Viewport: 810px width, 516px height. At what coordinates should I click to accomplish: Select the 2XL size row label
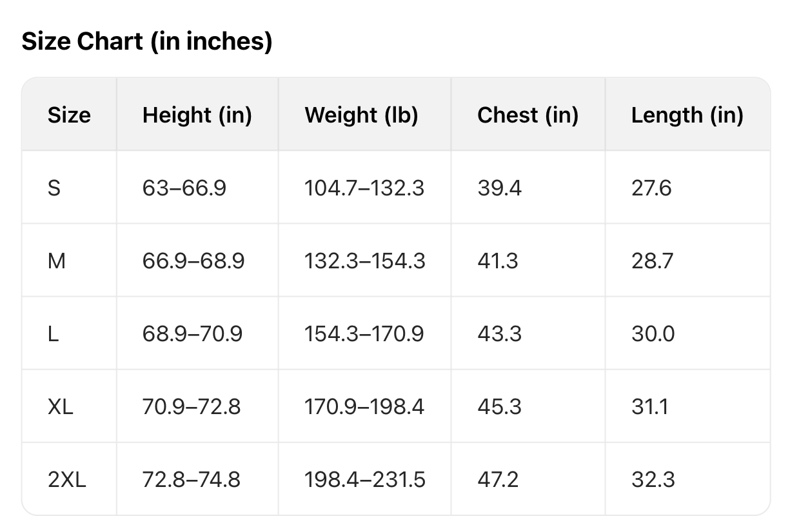click(67, 480)
